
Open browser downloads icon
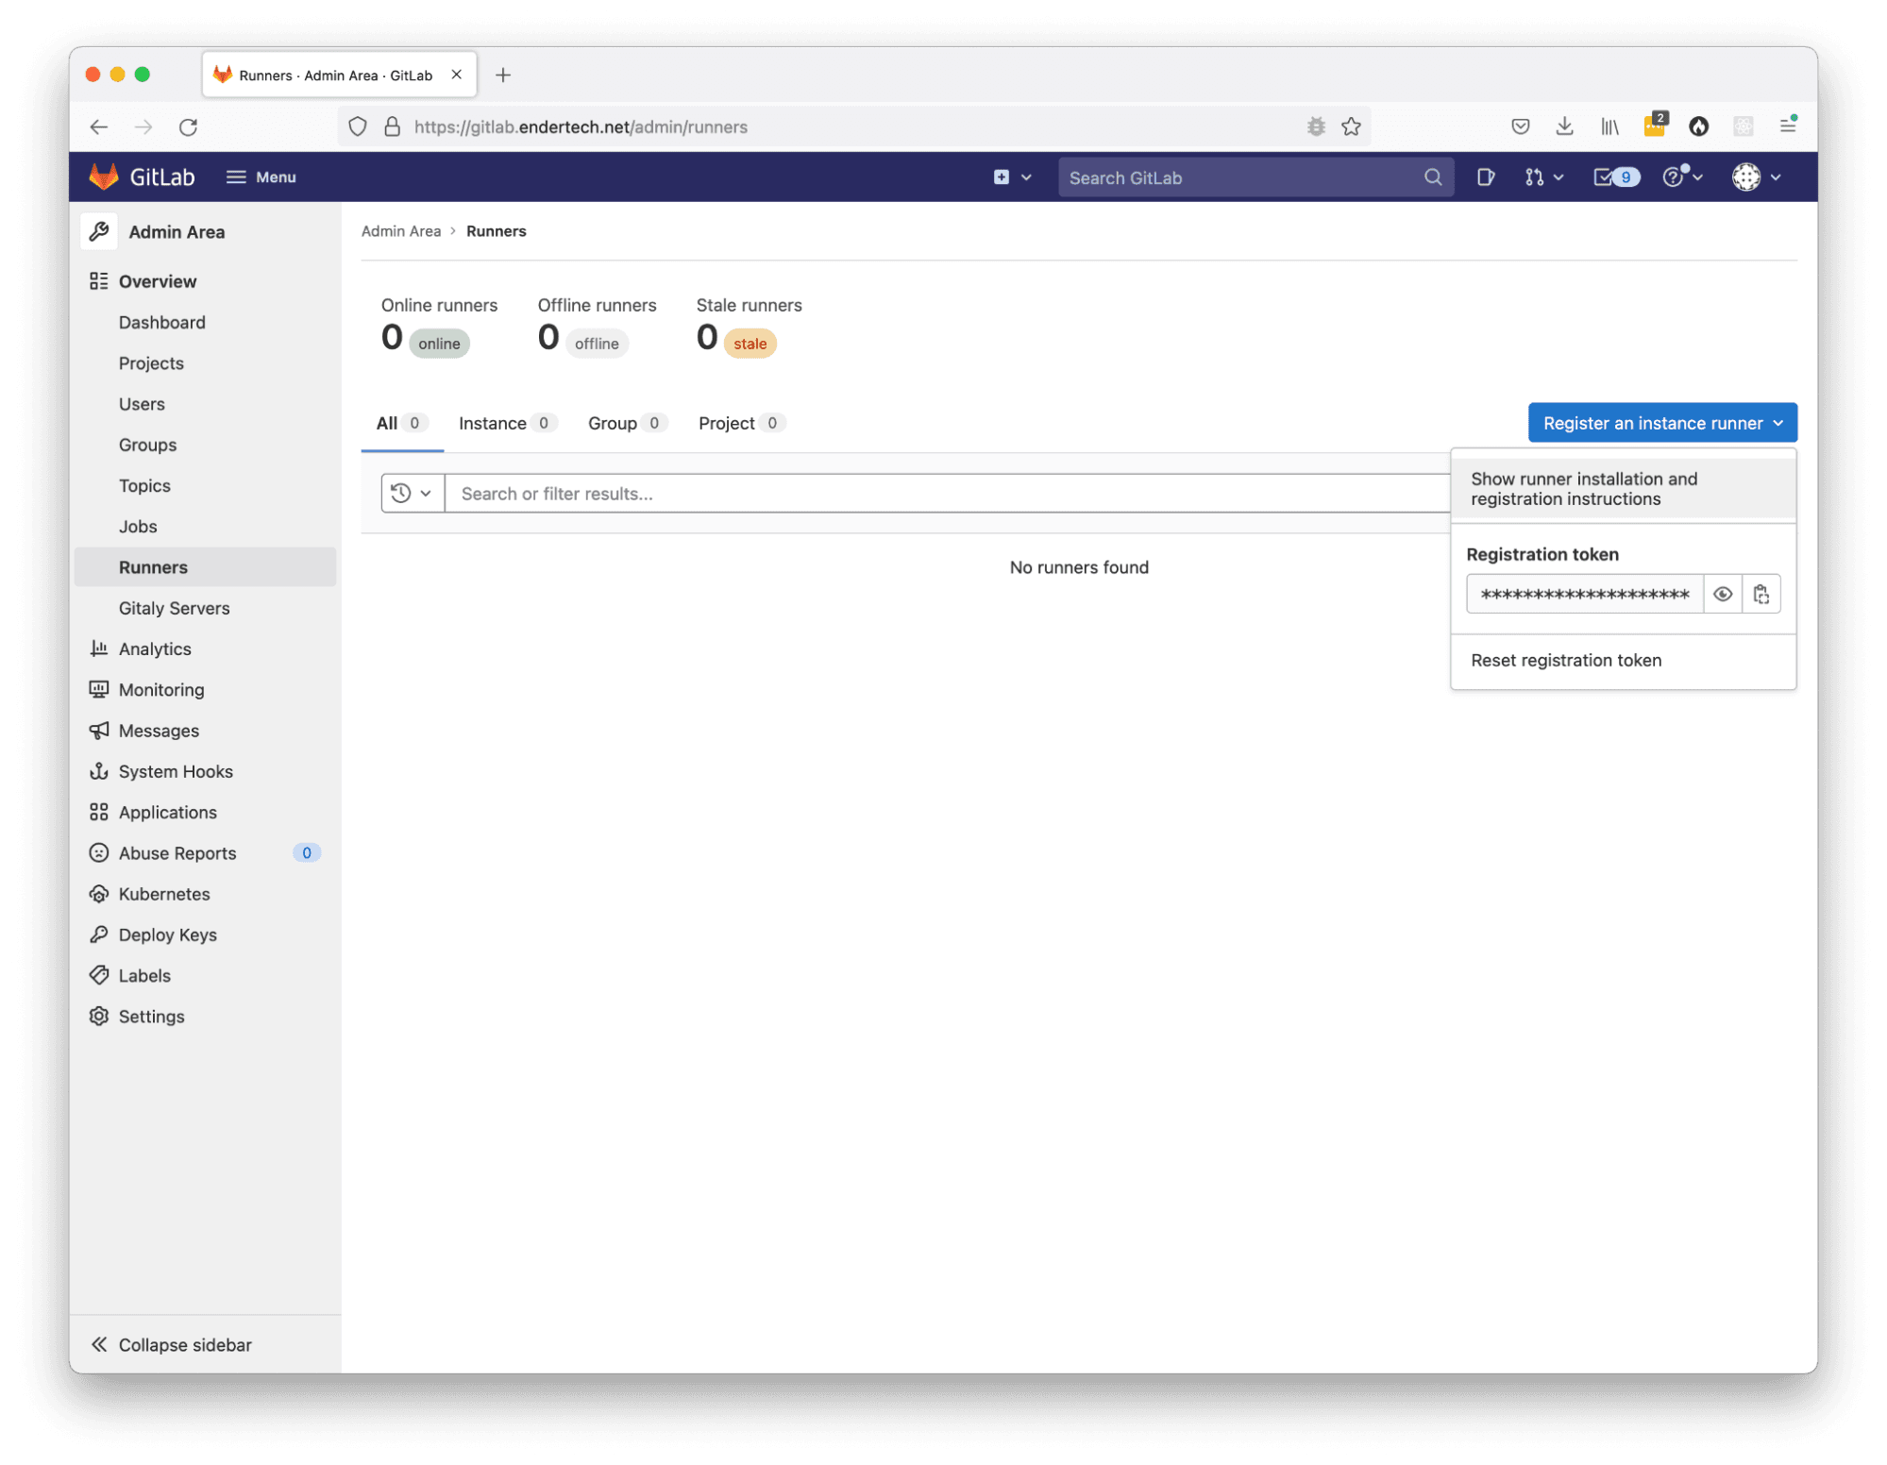click(1564, 126)
